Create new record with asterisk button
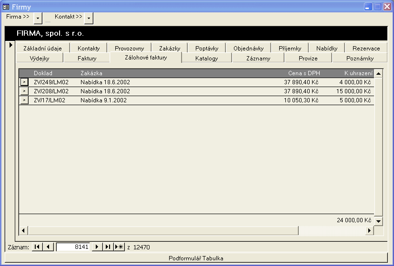Screen dimensions: 394x266 (119, 247)
